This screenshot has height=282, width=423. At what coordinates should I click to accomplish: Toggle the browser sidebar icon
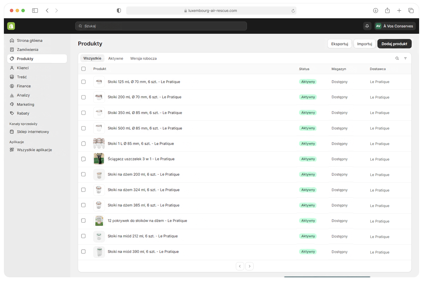tap(35, 11)
